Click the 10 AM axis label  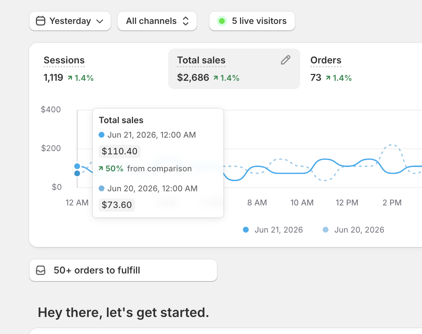(x=302, y=203)
